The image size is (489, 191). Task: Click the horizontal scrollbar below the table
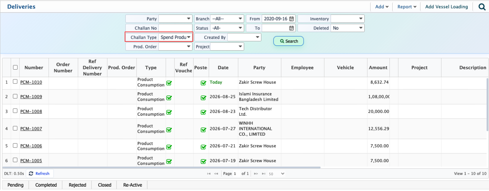point(161,167)
